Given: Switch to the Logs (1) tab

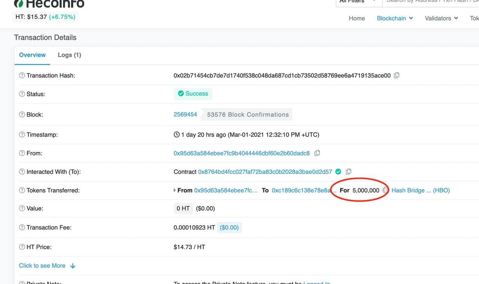Looking at the screenshot, I should click(x=69, y=55).
